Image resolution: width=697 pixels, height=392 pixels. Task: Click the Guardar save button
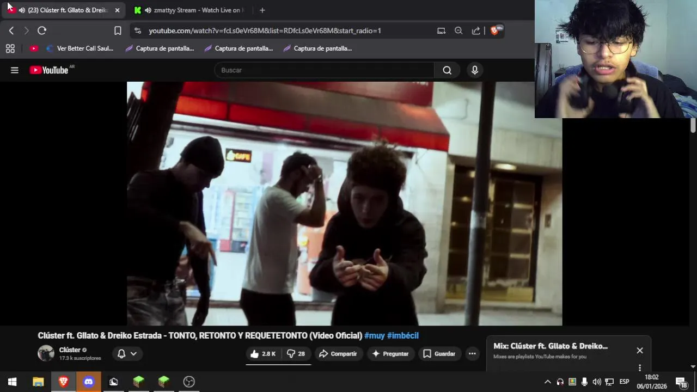(439, 354)
